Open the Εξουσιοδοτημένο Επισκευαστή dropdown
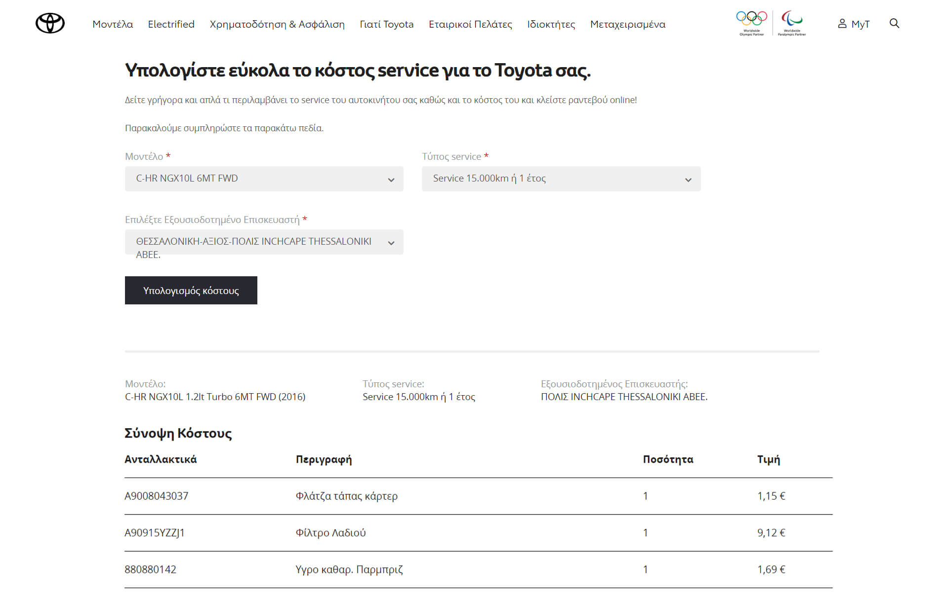Viewport: 942px width, 592px height. 264,242
